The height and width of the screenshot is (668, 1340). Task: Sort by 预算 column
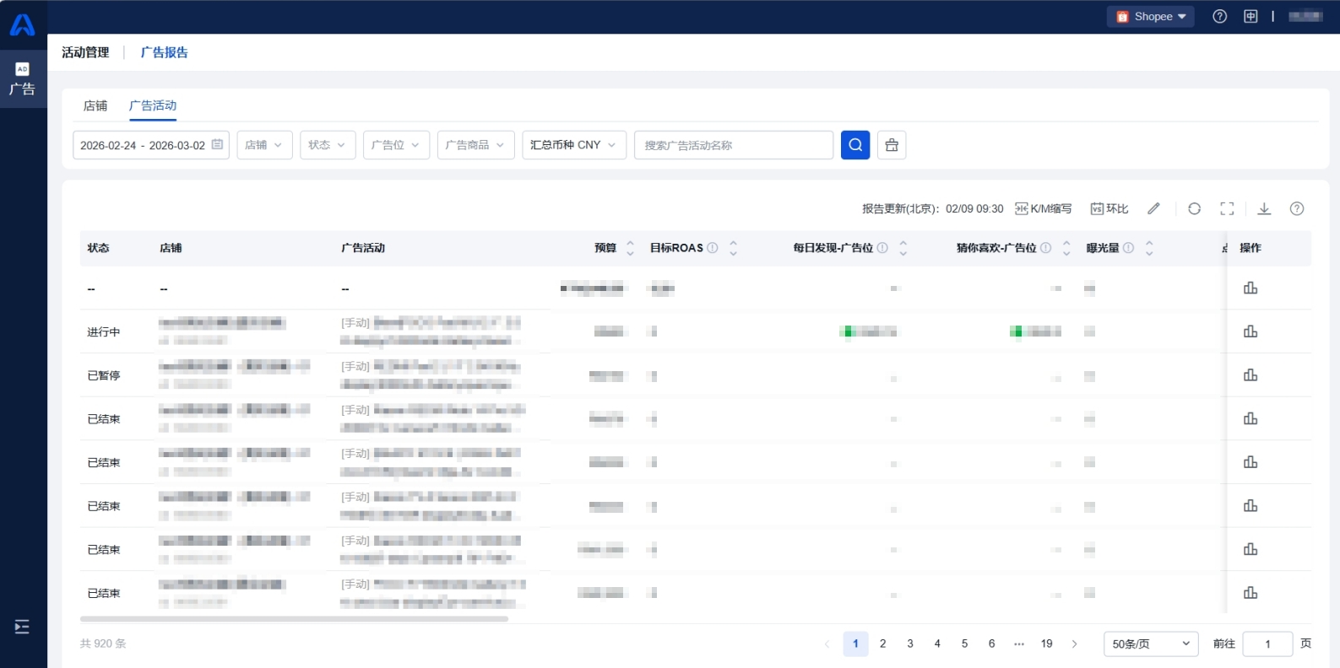[x=630, y=248]
